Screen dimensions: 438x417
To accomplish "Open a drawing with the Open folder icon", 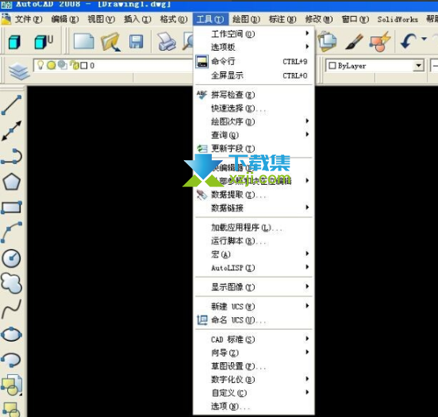I will (x=110, y=42).
